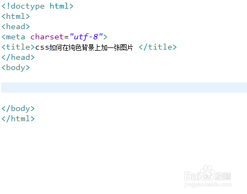This screenshot has width=247, height=194.
Task: Click the closing title tag
Action: 158,47
